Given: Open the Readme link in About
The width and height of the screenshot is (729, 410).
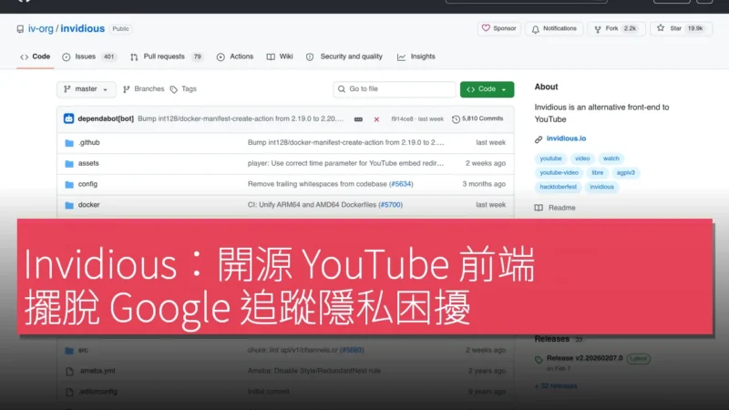Looking at the screenshot, I should (x=555, y=208).
